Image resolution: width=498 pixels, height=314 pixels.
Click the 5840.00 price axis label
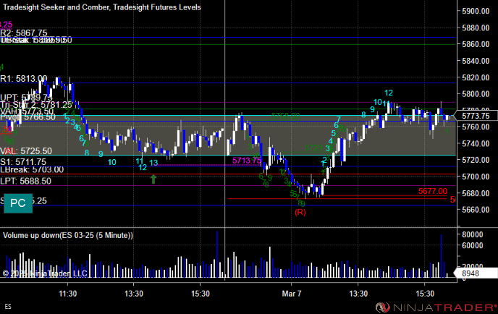pyautogui.click(x=476, y=61)
